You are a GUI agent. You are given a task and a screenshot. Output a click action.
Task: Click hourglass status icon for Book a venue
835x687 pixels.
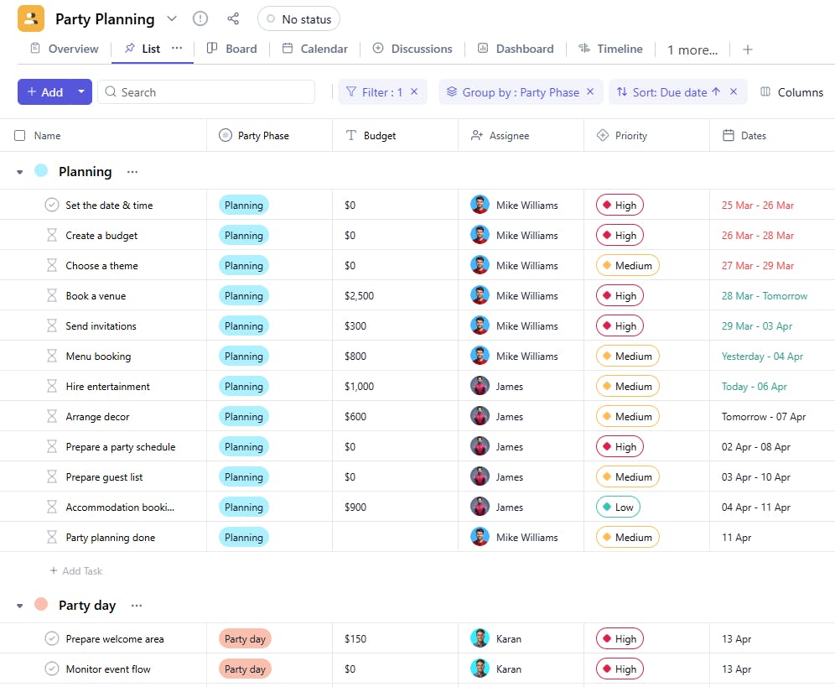click(52, 295)
